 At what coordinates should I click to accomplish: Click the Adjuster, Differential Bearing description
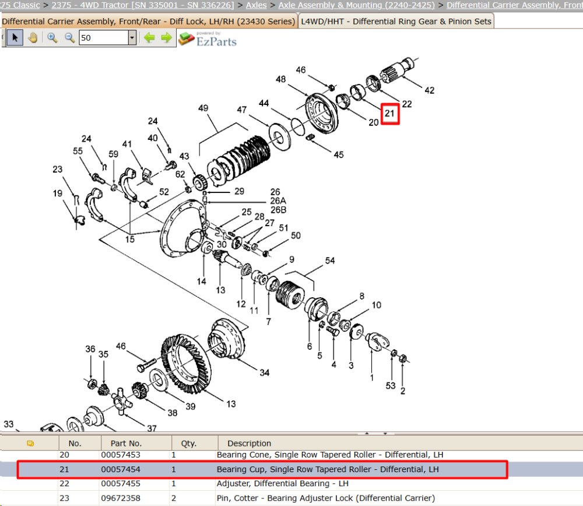(x=283, y=483)
